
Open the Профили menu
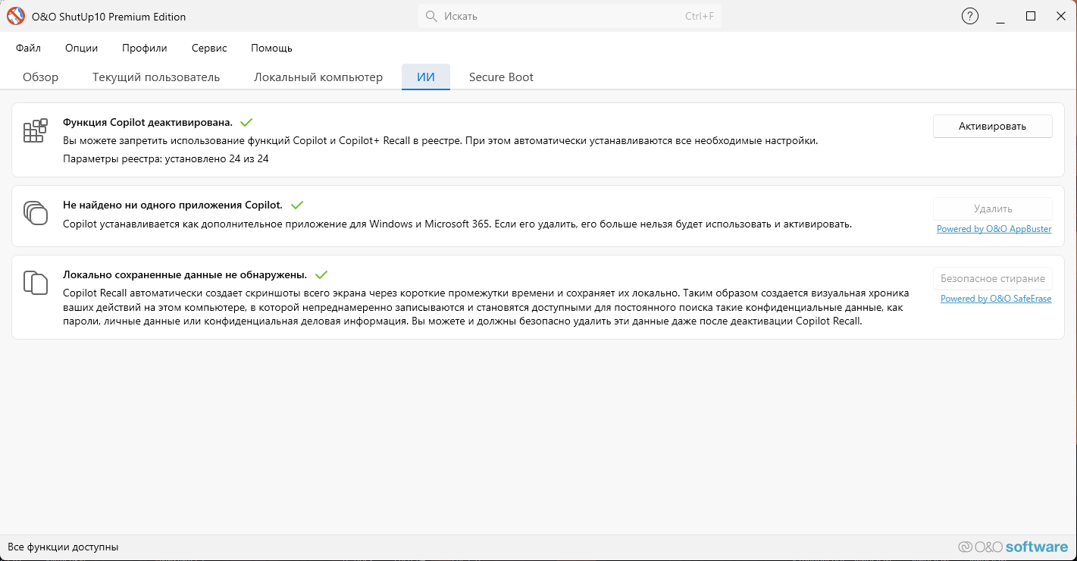click(145, 48)
